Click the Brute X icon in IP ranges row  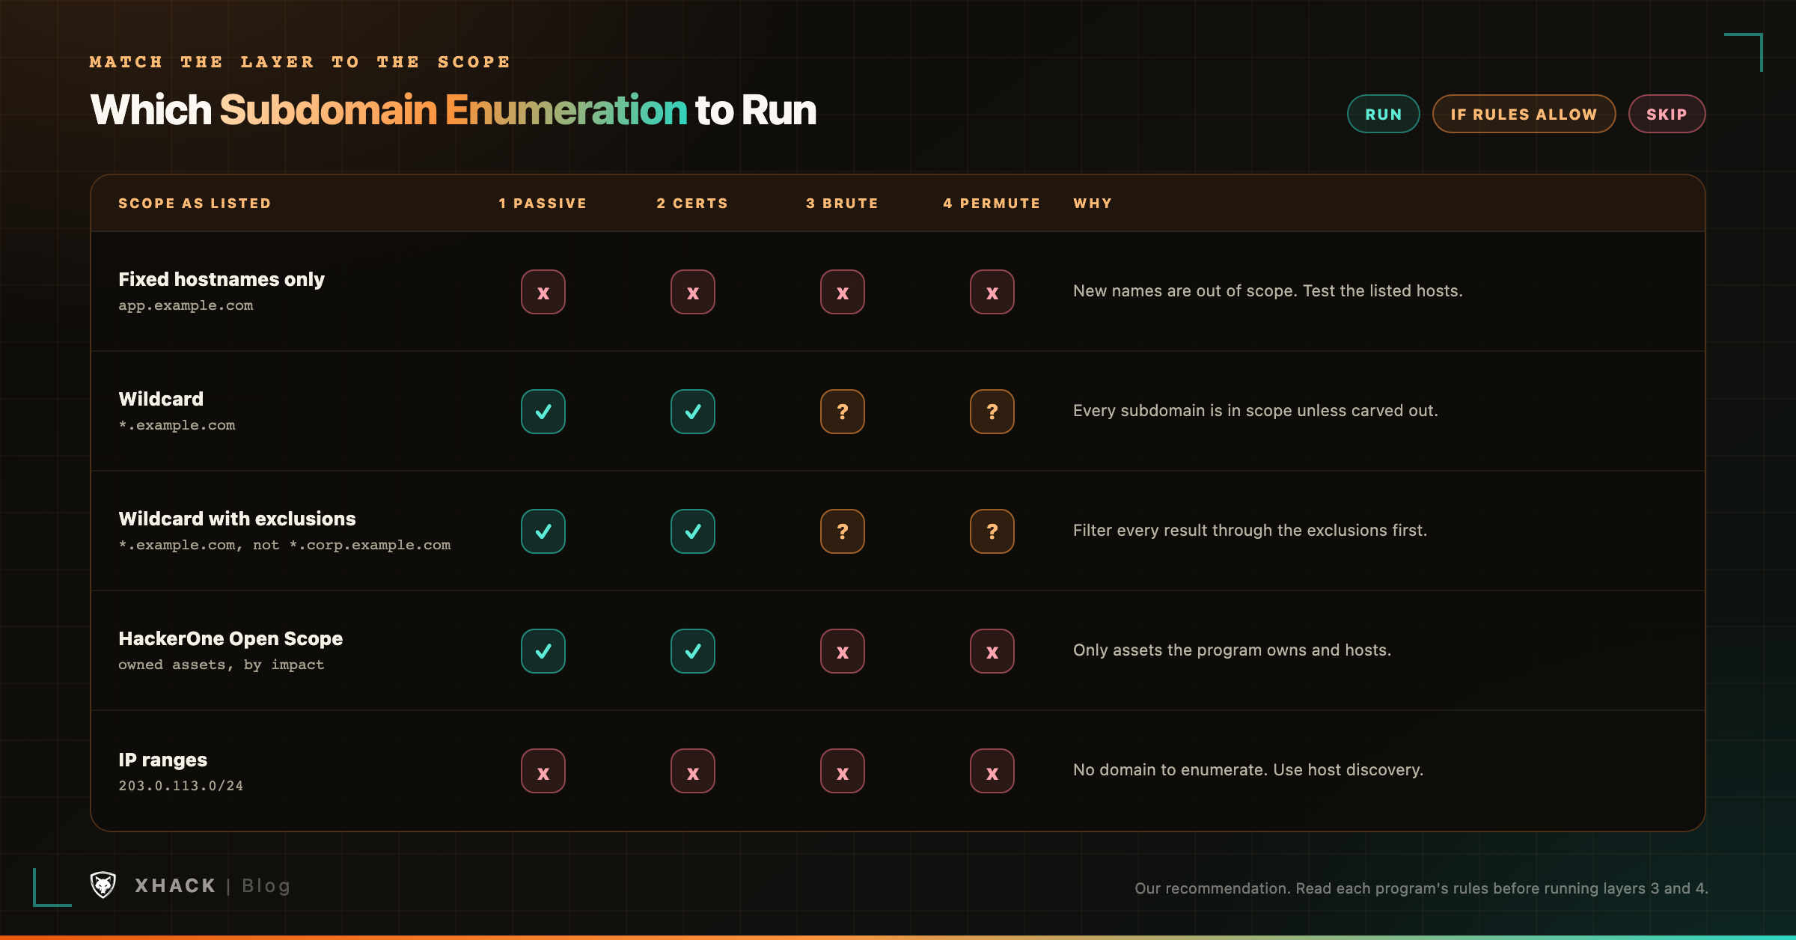click(x=843, y=771)
